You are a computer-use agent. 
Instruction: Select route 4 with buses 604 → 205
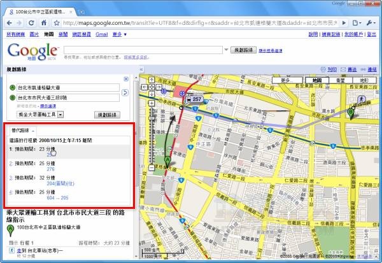(69, 195)
